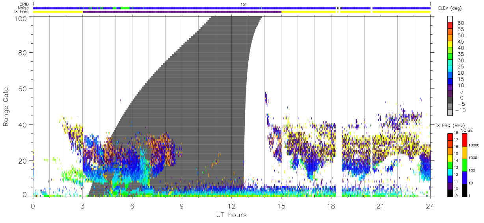Click the purple segment of the TX Freq bar
The image size is (484, 223).
point(182,12)
